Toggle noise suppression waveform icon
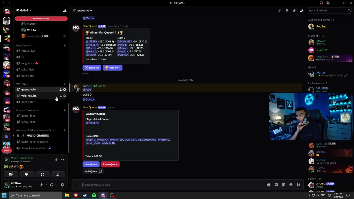Viewport: 354px width, 199px height. coord(56,160)
